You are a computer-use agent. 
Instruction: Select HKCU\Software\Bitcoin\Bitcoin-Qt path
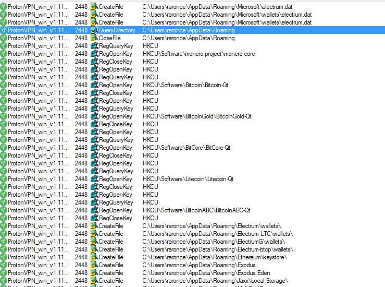point(185,85)
